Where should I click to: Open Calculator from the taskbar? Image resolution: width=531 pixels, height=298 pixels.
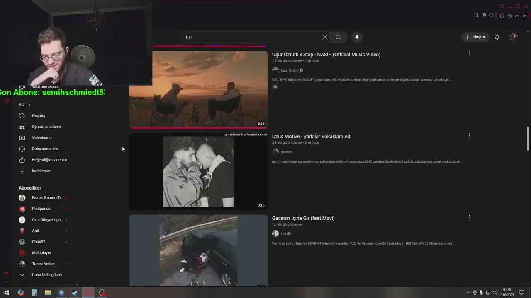(x=34, y=293)
